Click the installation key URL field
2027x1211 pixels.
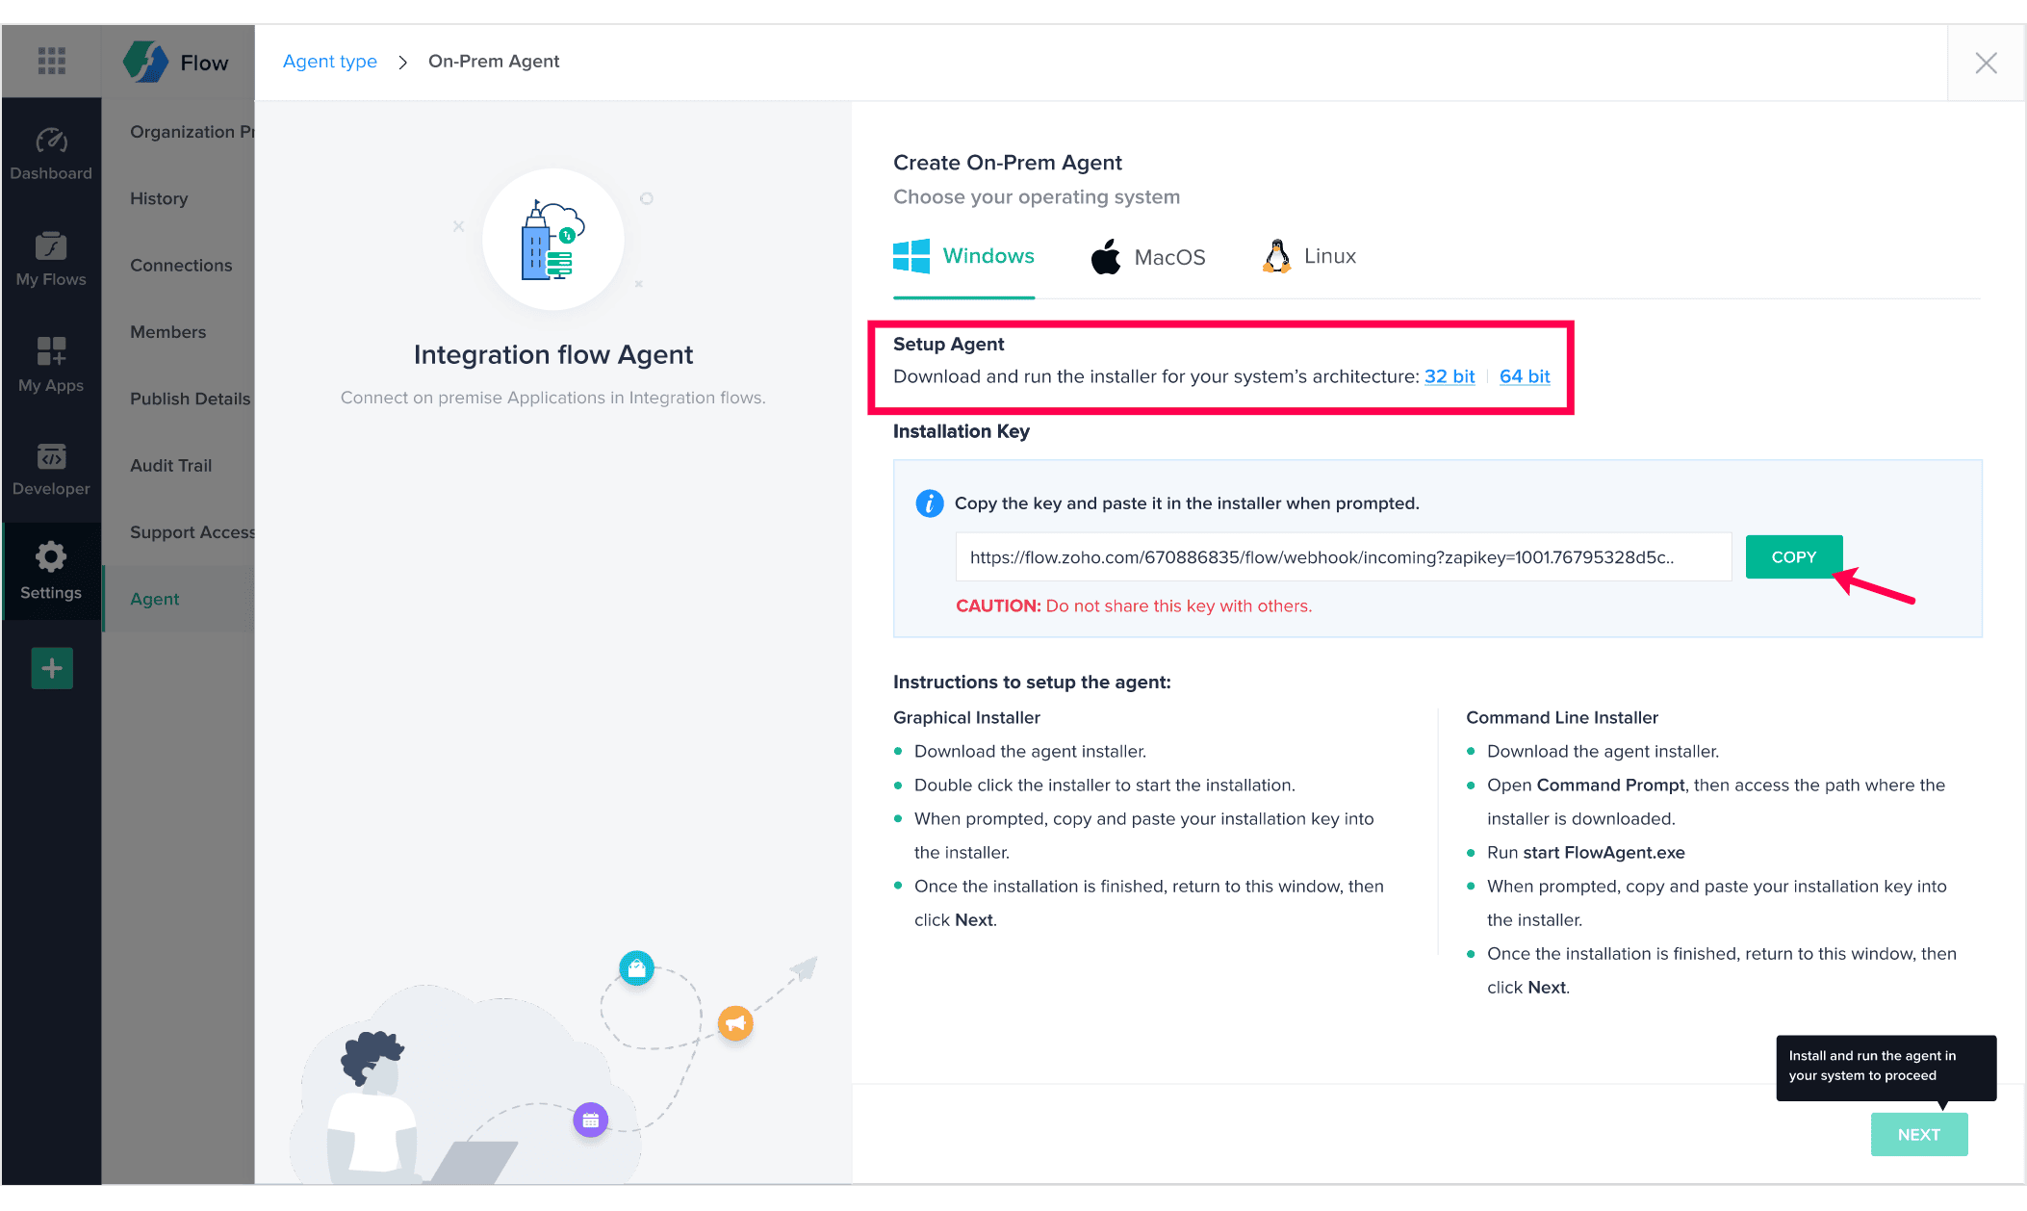[x=1343, y=557]
